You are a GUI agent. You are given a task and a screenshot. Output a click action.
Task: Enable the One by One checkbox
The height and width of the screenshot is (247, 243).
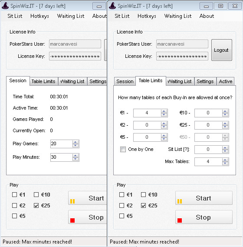pos(123,149)
